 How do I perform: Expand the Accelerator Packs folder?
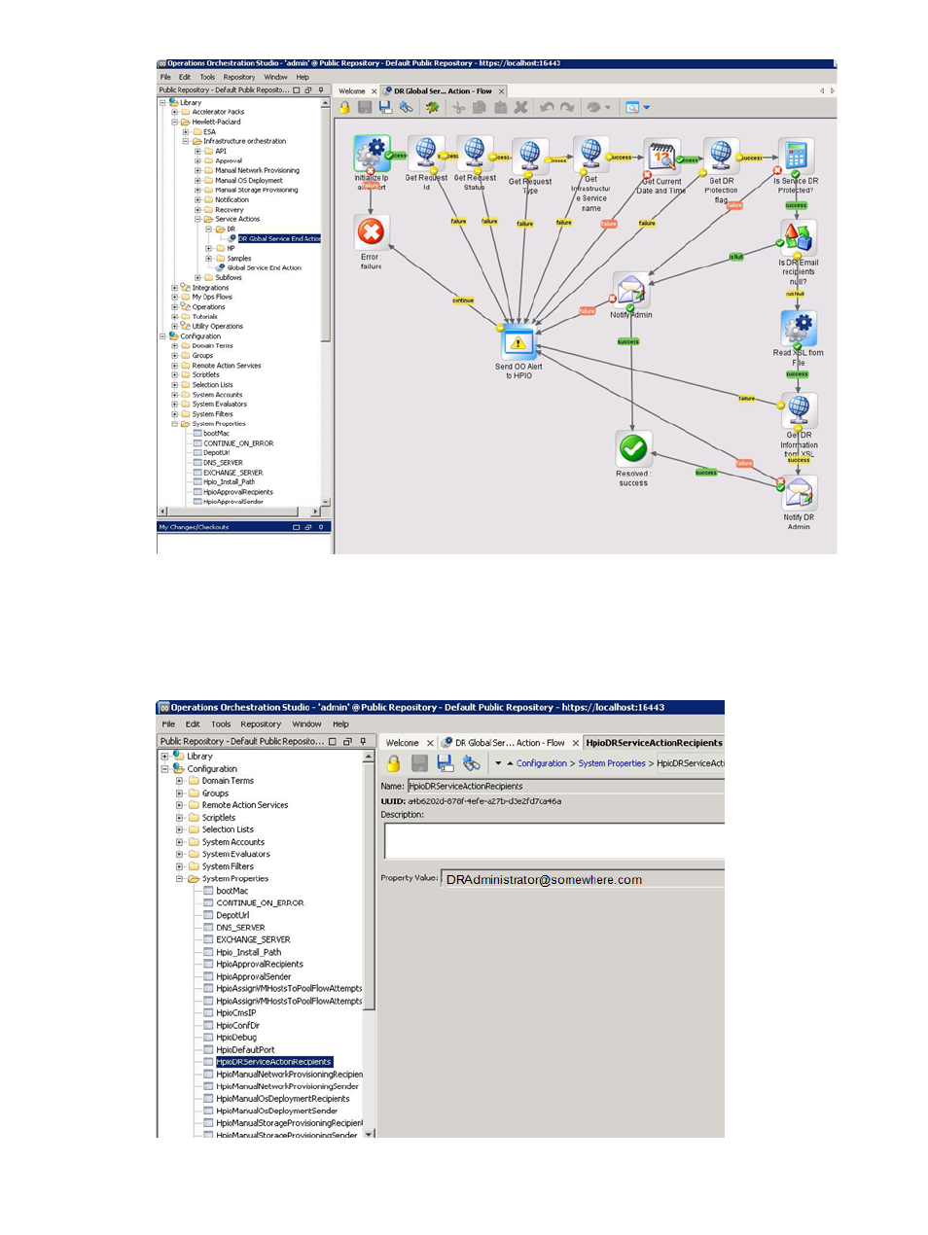(175, 112)
